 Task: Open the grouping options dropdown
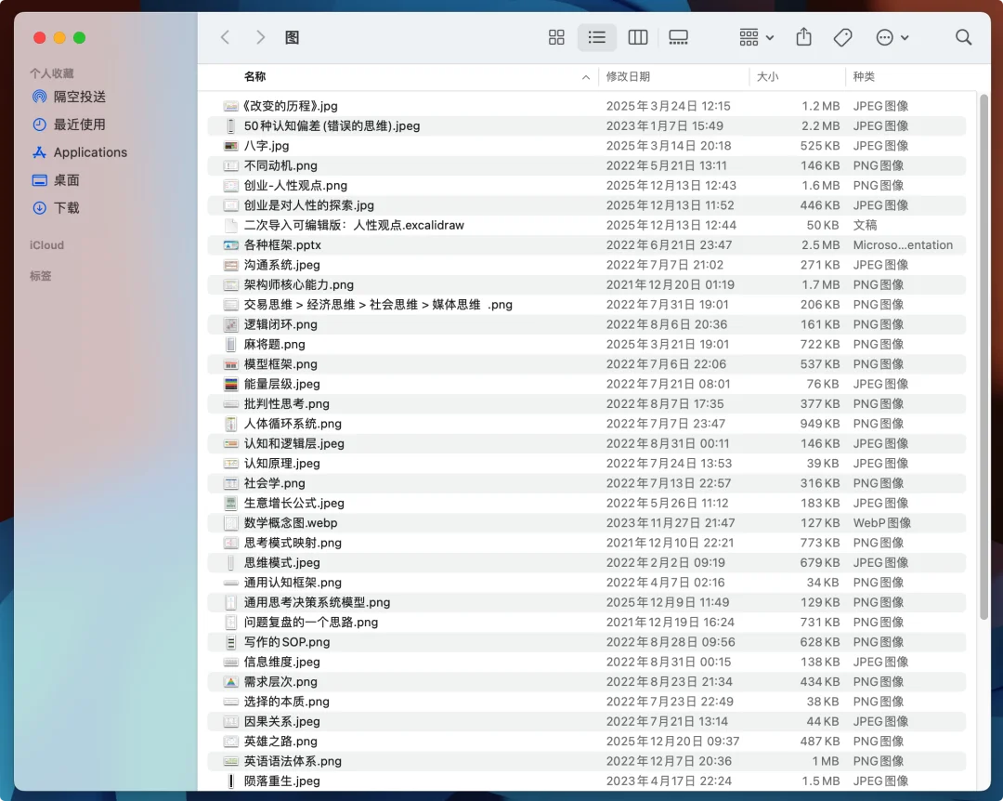[755, 37]
